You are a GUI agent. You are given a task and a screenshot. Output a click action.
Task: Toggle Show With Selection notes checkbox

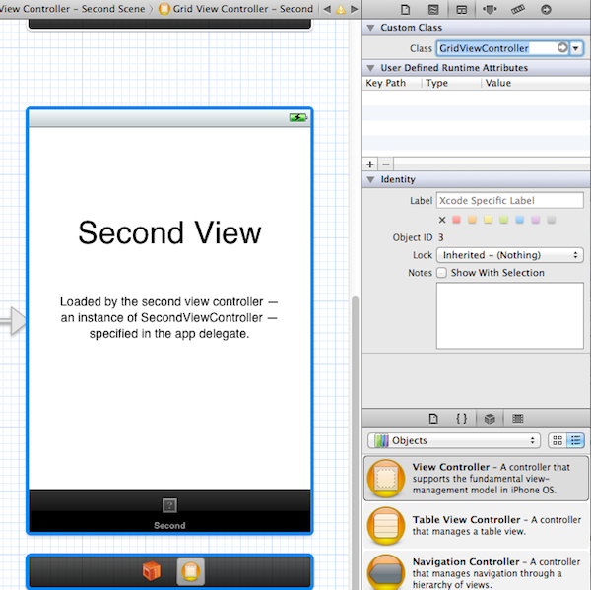pyautogui.click(x=441, y=273)
